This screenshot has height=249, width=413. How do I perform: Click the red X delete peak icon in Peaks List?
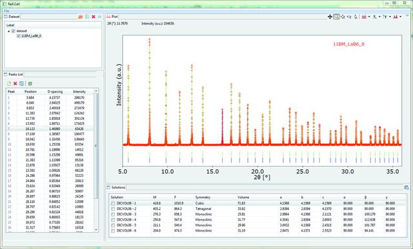(x=15, y=84)
